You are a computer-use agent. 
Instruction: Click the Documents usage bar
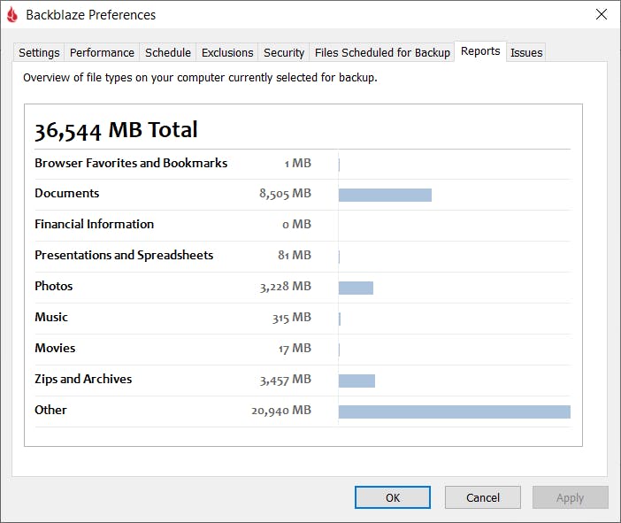385,195
